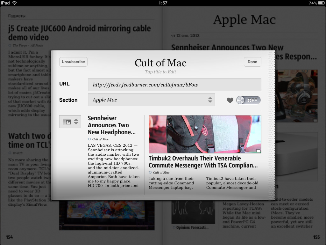Open the Timbuk2 messenger bag photo

(x=205, y=134)
